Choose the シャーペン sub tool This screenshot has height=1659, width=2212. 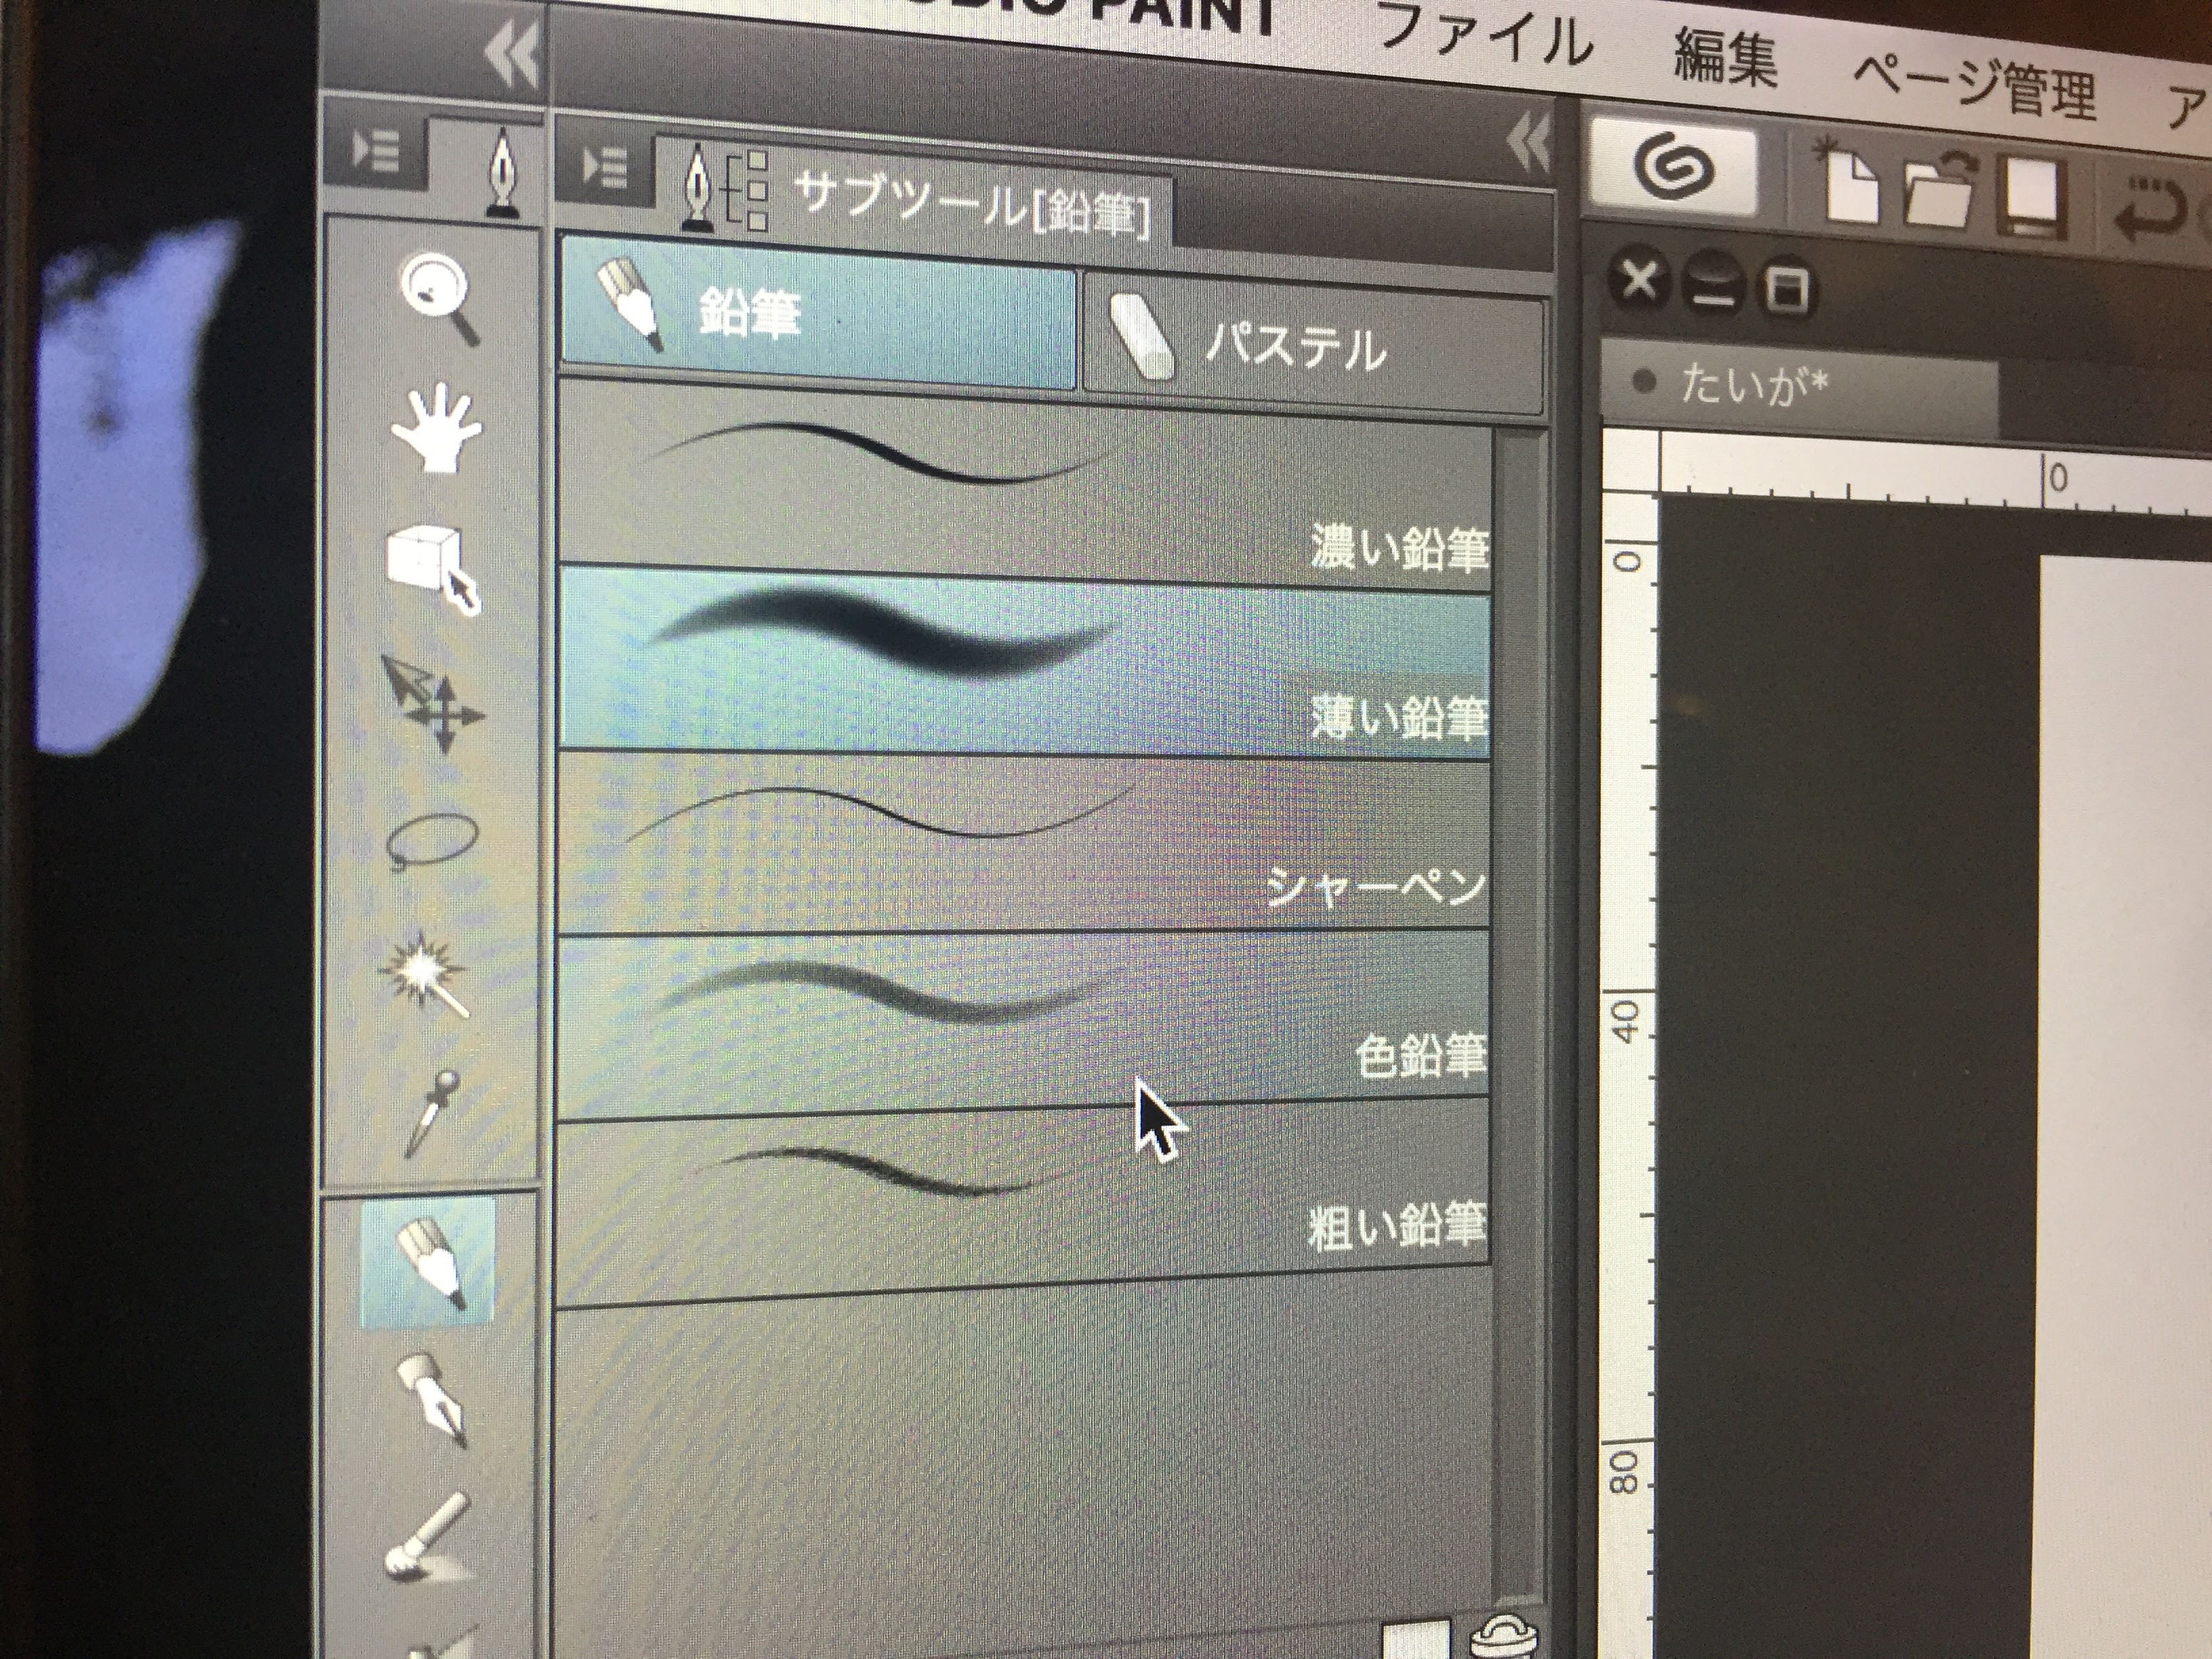(1024, 843)
